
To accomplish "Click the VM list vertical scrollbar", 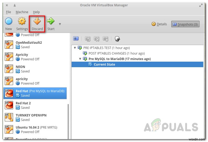I will (68, 121).
